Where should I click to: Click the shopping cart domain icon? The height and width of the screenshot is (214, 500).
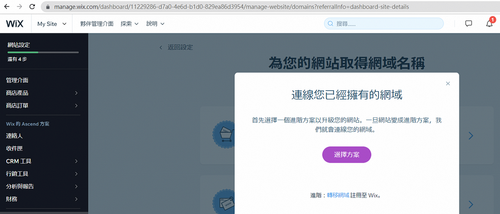pyautogui.click(x=224, y=136)
